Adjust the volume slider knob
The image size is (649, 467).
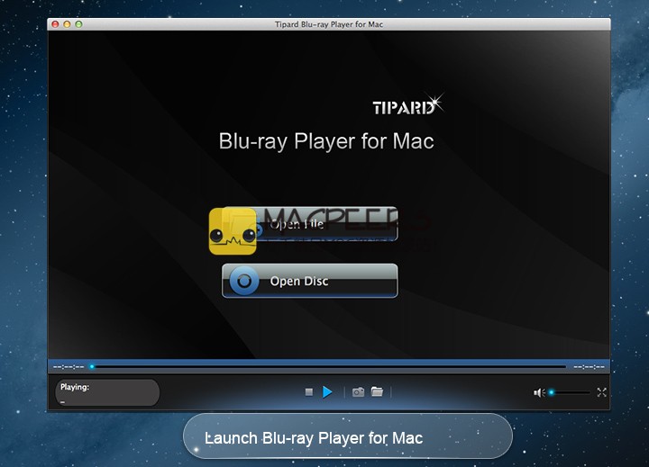552,392
